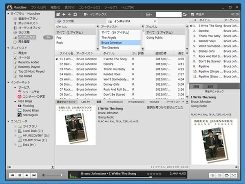Image resolution: width=245 pixels, height=184 pixels.
Task: Open the view options dropdown
Action: click(149, 14)
